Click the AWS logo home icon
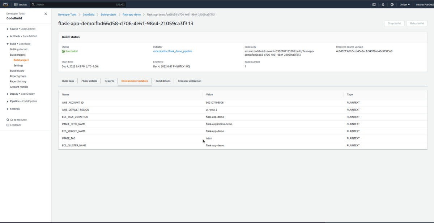This screenshot has height=223, width=434. coord(6,4)
